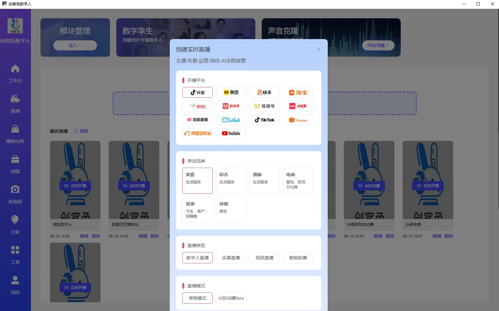Open 工作台 in the sidebar
The image size is (499, 311).
[15, 74]
